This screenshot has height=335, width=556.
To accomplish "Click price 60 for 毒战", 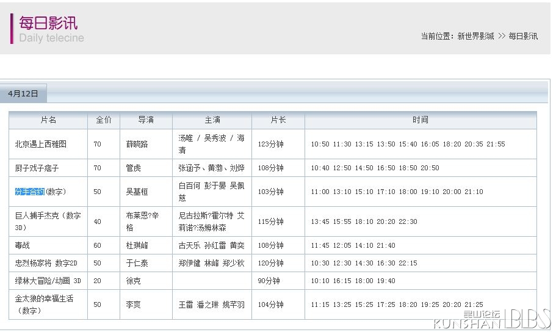I will [x=98, y=245].
